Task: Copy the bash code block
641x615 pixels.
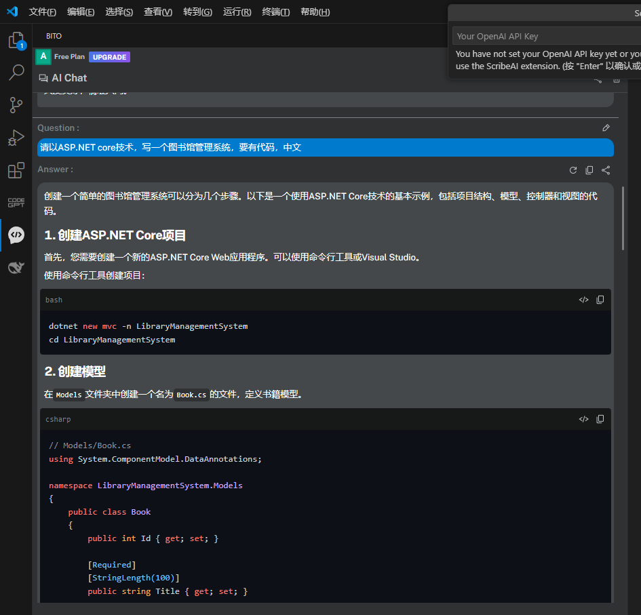Action: pyautogui.click(x=600, y=300)
